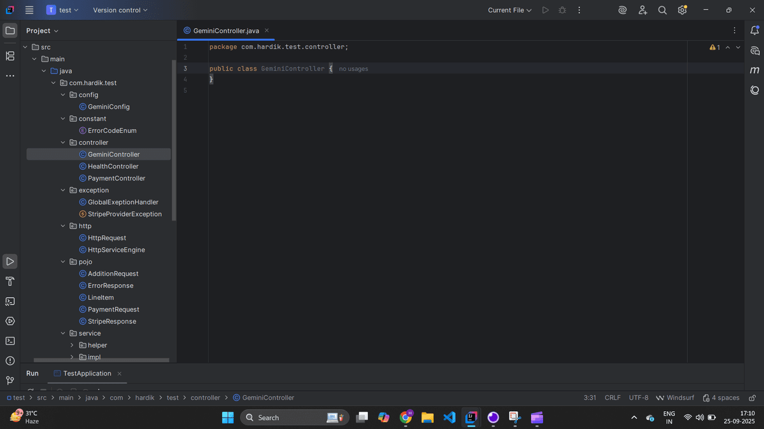Click the UTF-8 encoding button
Viewport: 764px width, 429px height.
639,398
